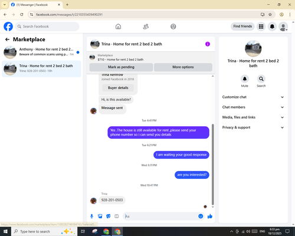Viewport: 295px width, 236px height.
Task: Open the Anthony conversation in list
Action: pos(41,53)
